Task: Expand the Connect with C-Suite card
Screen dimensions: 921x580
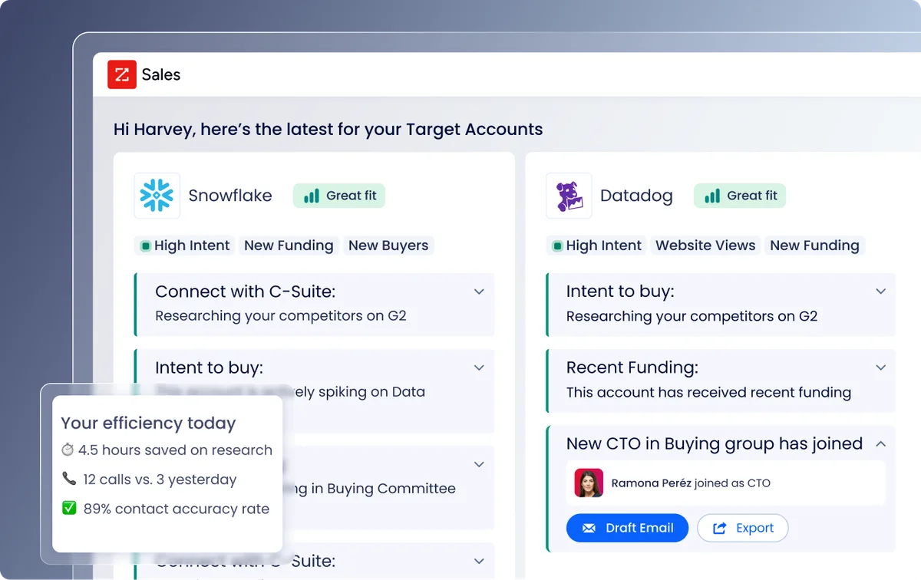Action: click(x=479, y=292)
